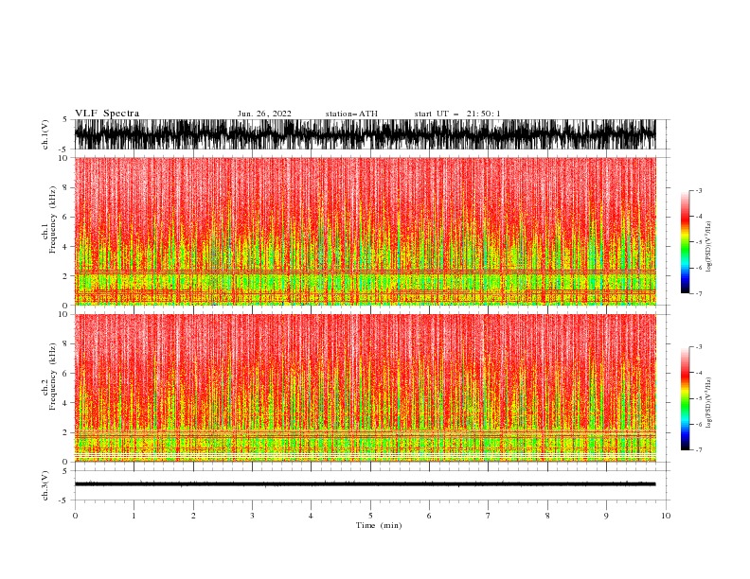
Task: Click the ch.2 color scale log(PSD) label
Action: (709, 402)
